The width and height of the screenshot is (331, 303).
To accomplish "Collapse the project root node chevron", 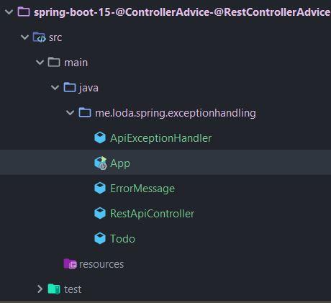I will 9,12.
